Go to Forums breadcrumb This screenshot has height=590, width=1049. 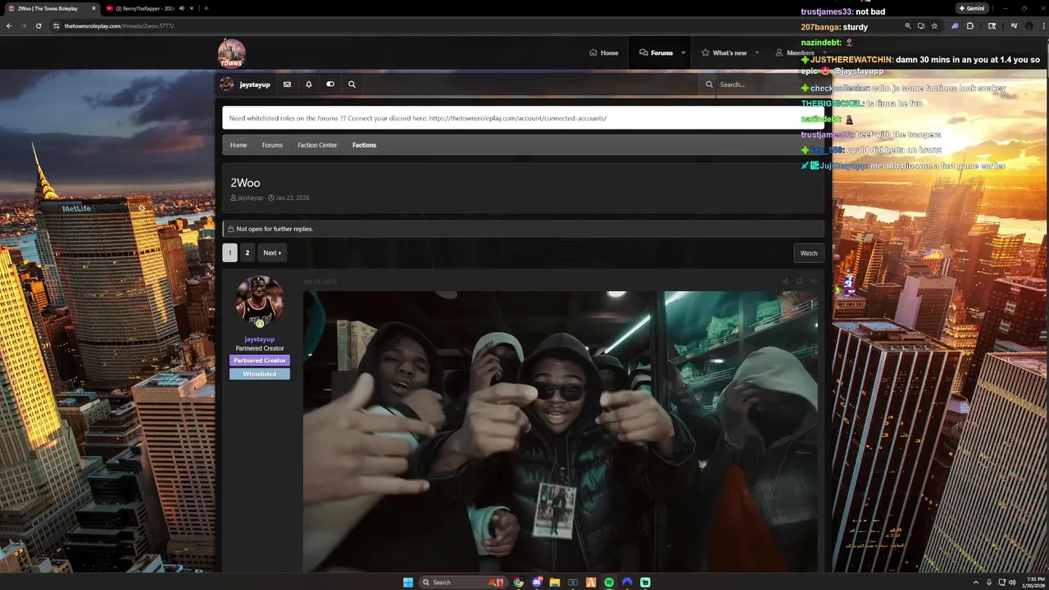pos(272,145)
